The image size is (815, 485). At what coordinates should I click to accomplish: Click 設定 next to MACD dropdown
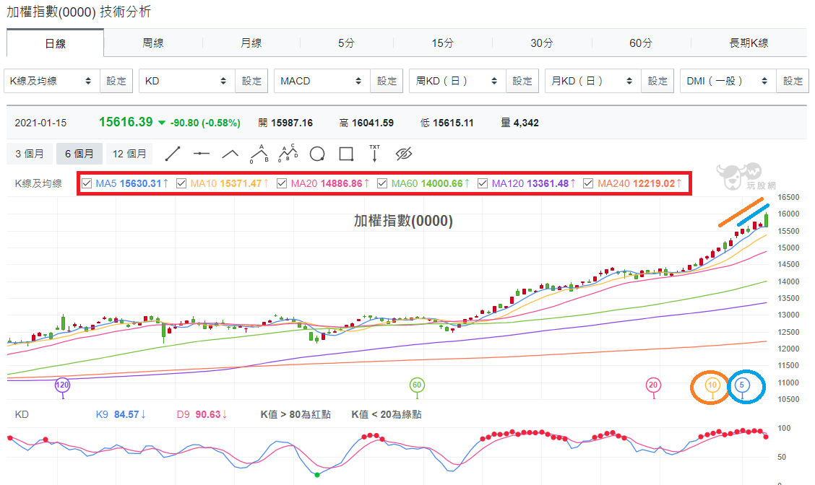coord(387,81)
